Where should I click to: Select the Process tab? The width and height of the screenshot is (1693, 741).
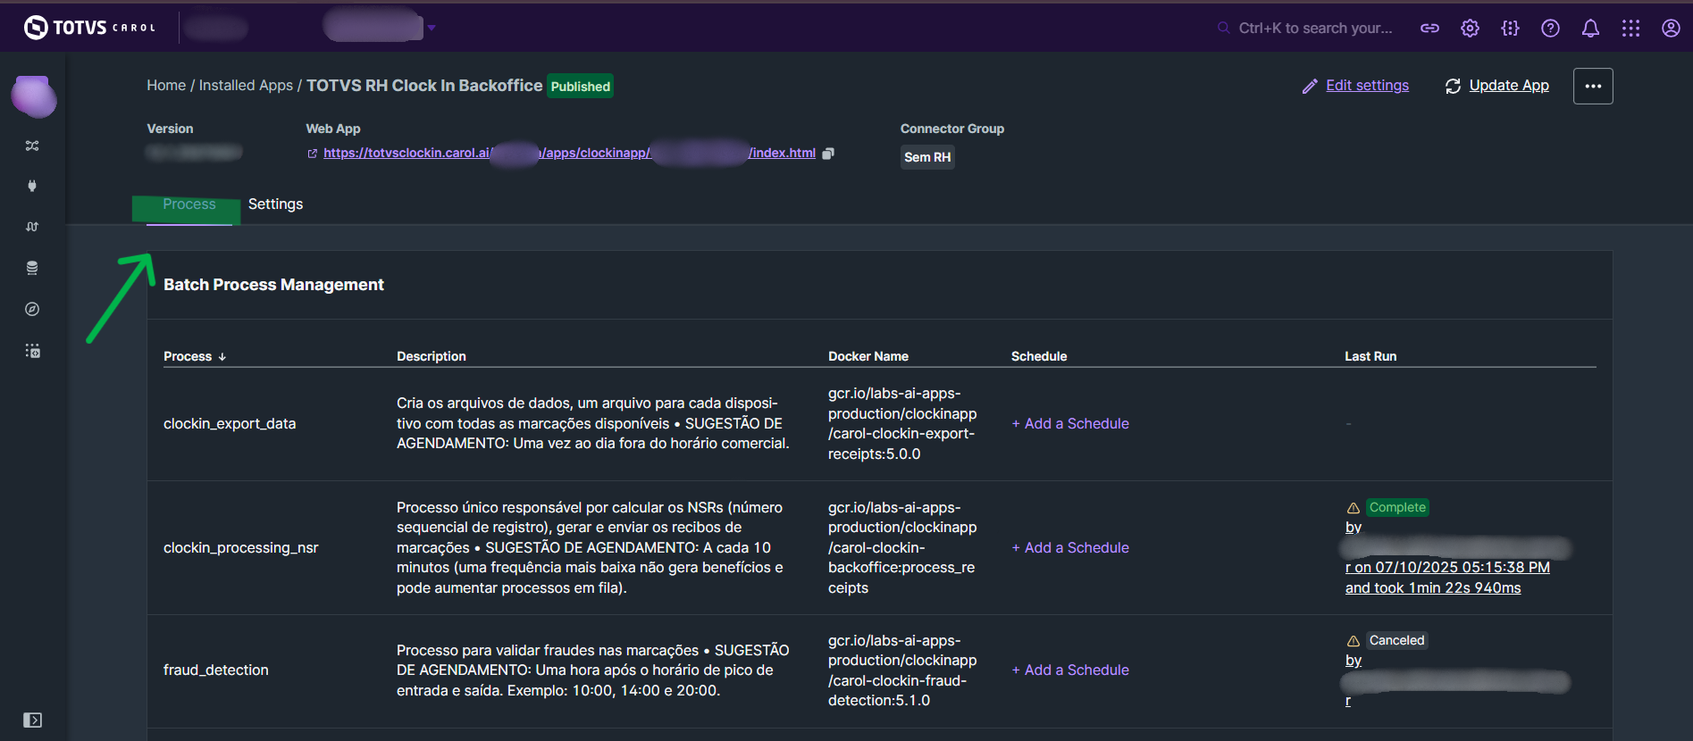tap(189, 204)
